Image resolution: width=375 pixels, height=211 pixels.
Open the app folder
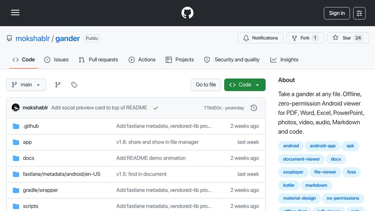click(x=27, y=142)
